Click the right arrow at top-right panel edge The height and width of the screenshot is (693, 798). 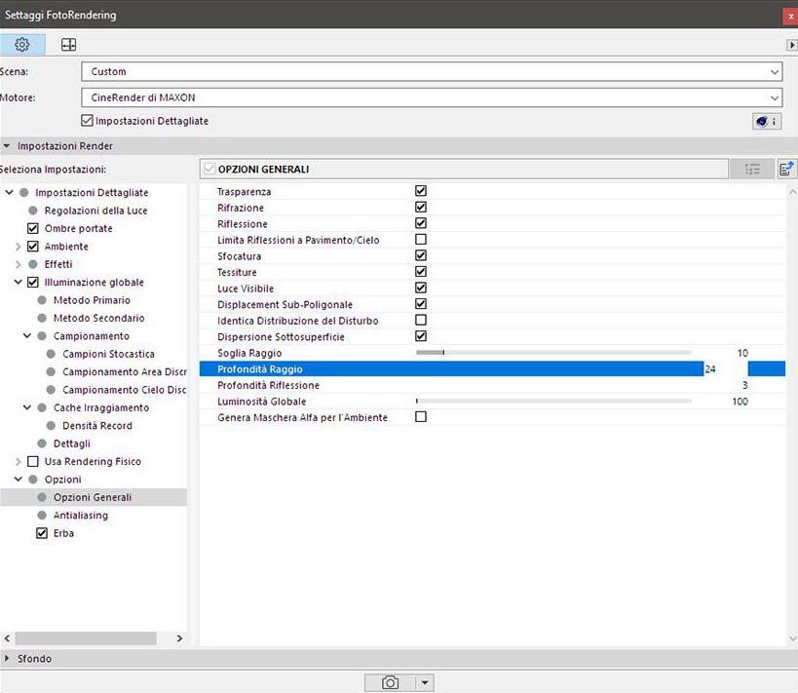click(x=791, y=45)
